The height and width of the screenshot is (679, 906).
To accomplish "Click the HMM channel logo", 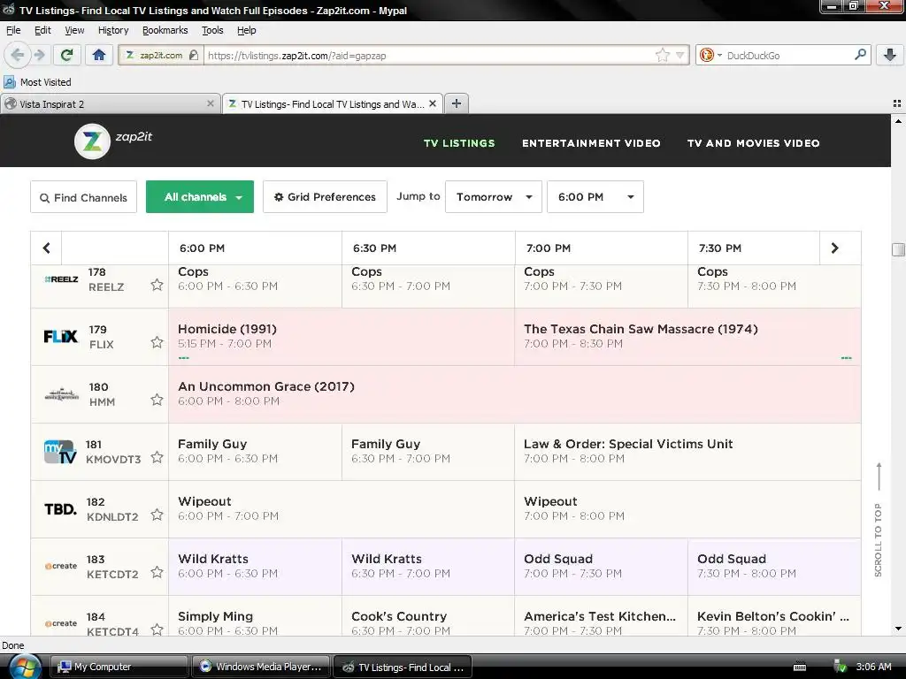I will [x=61, y=394].
